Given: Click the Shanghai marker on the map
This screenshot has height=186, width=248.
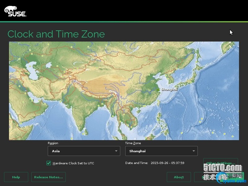Looking at the screenshot, I should pyautogui.click(x=158, y=90).
